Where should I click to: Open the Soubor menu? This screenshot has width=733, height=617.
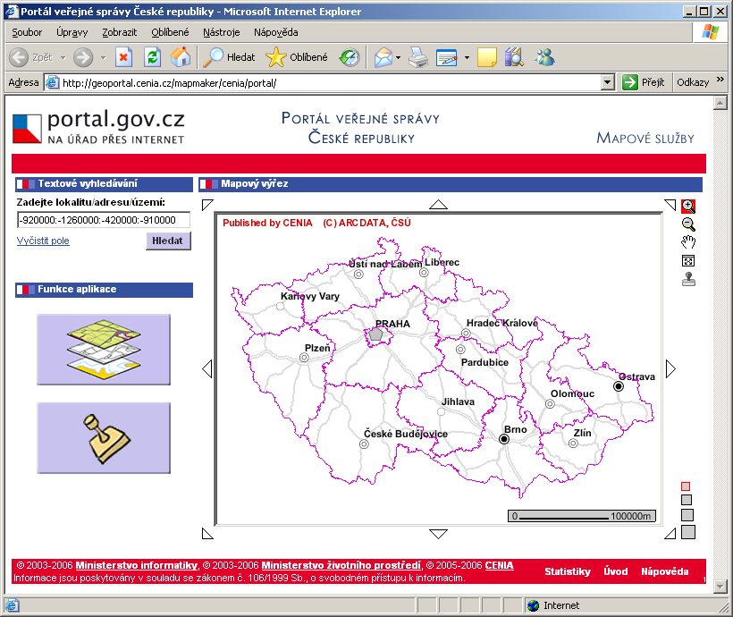27,32
